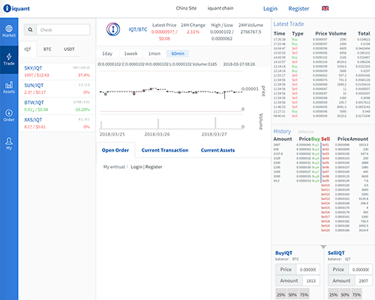Switch chart to 1day interval
375x300 pixels.
pos(107,53)
